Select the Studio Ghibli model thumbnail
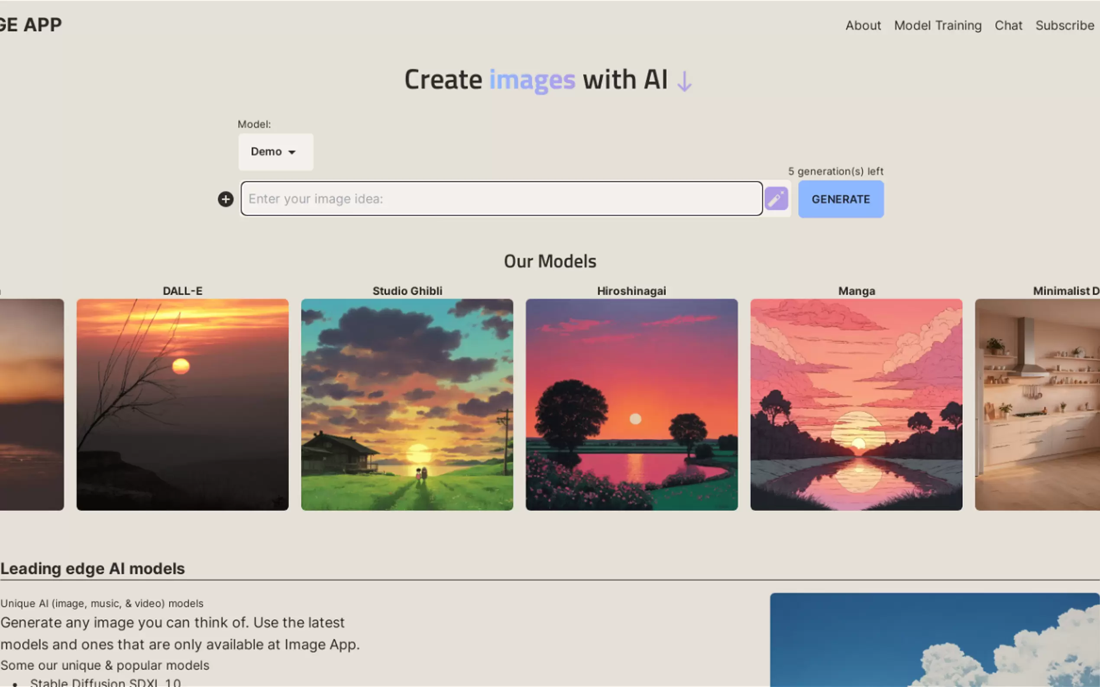 pyautogui.click(x=407, y=404)
